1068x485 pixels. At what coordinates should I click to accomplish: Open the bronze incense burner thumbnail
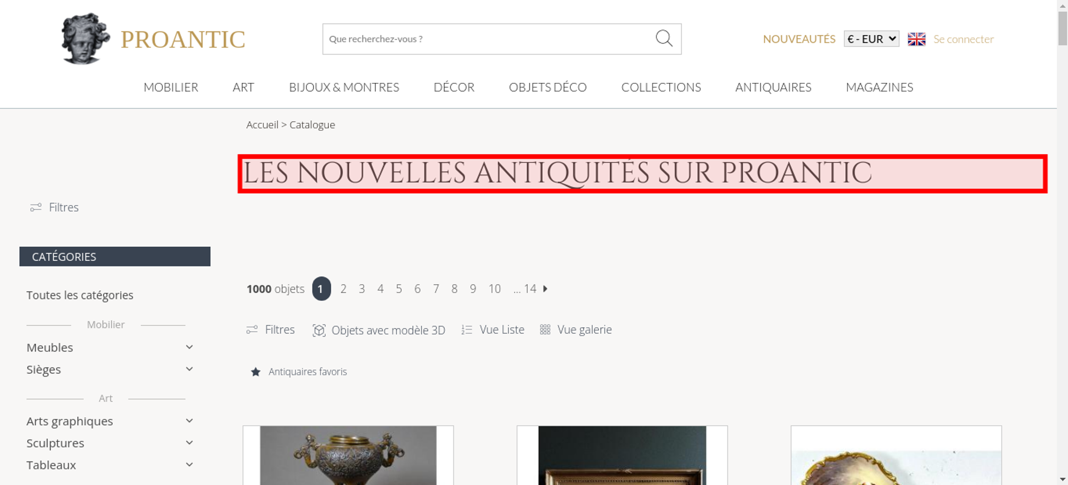pos(348,455)
